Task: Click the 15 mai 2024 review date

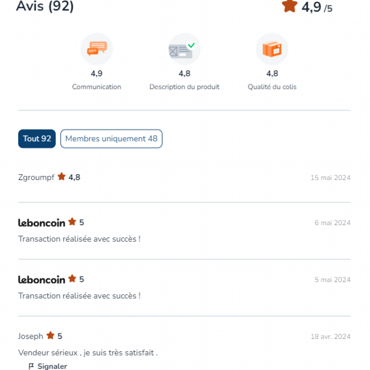Action: pyautogui.click(x=330, y=178)
